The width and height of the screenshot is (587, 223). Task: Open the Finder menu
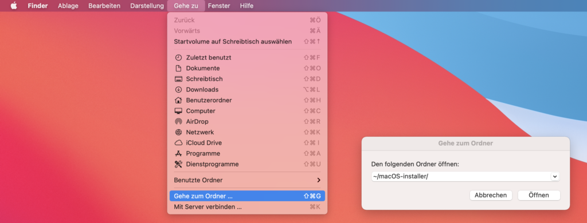tap(38, 6)
